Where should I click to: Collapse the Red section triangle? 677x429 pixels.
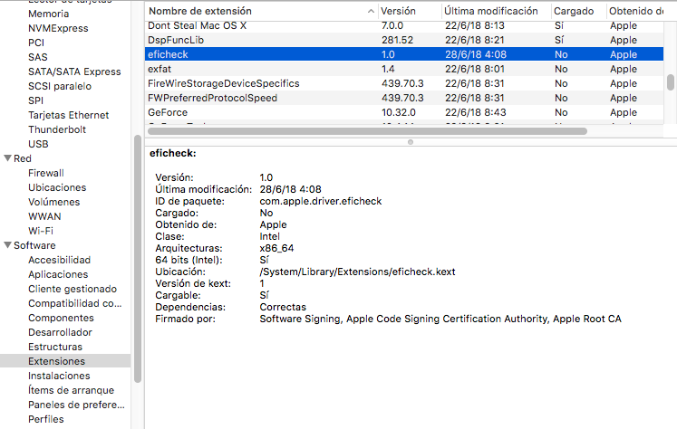(7, 158)
